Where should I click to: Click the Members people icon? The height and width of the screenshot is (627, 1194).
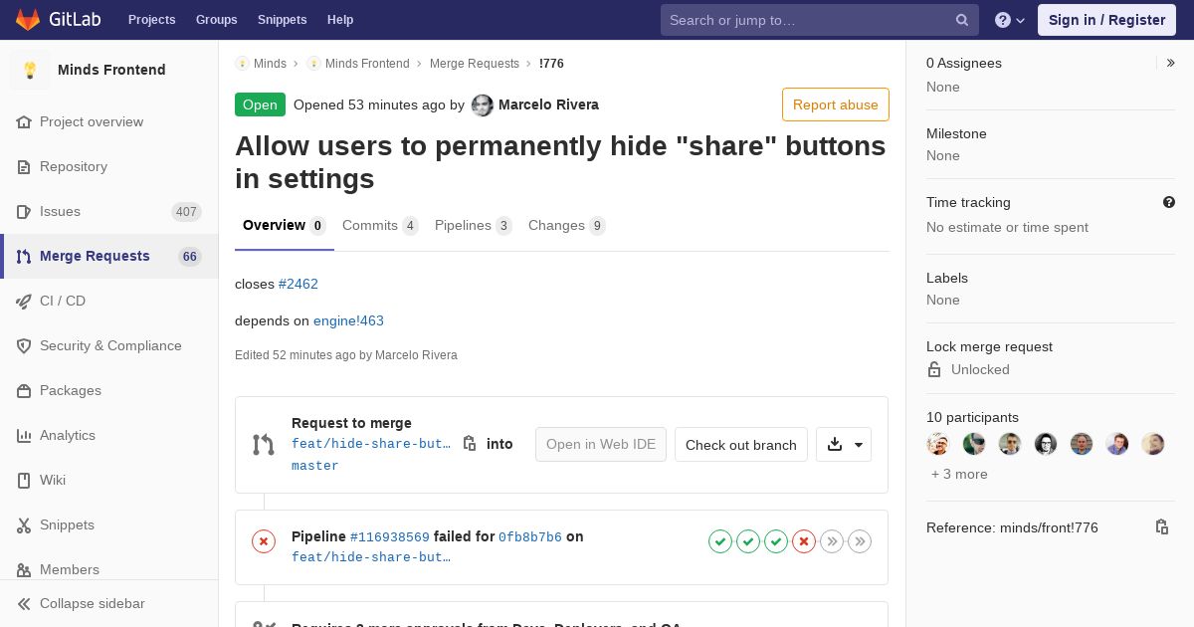(24, 570)
